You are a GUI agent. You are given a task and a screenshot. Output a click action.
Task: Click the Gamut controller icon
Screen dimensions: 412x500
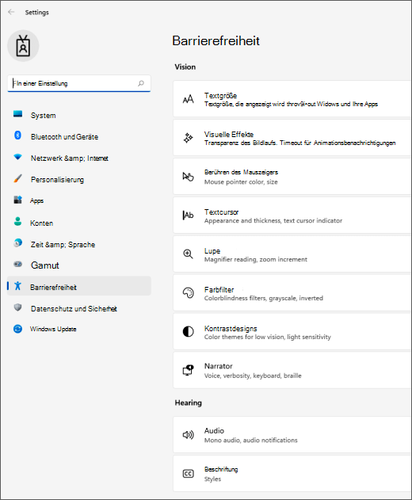coord(18,264)
